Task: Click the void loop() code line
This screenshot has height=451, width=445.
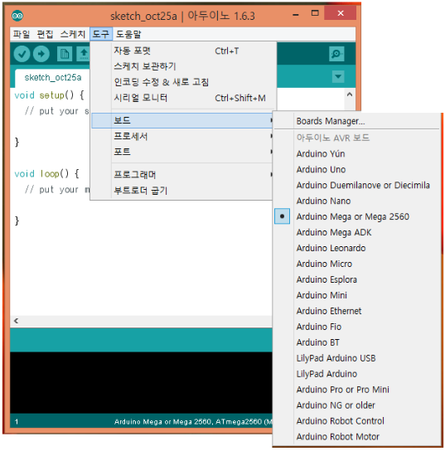Action: pyautogui.click(x=46, y=174)
